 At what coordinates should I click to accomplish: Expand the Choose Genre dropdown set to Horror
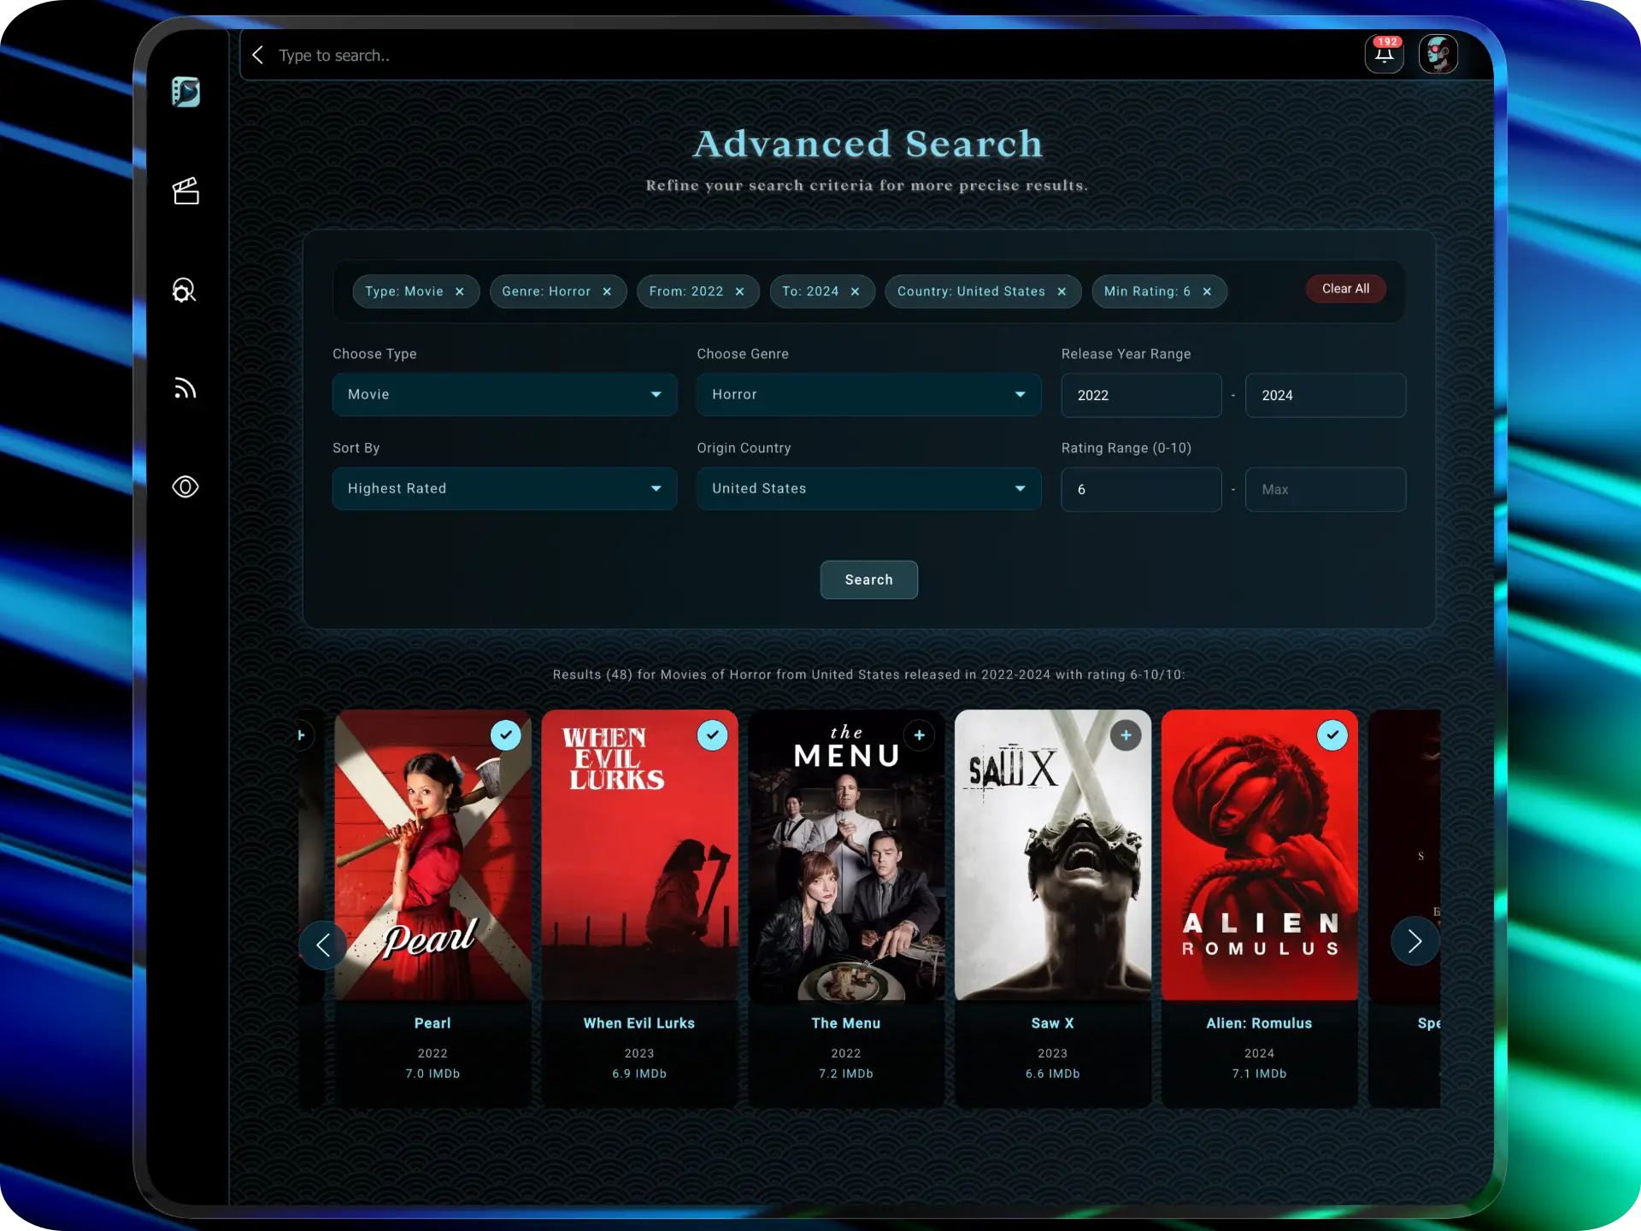868,394
